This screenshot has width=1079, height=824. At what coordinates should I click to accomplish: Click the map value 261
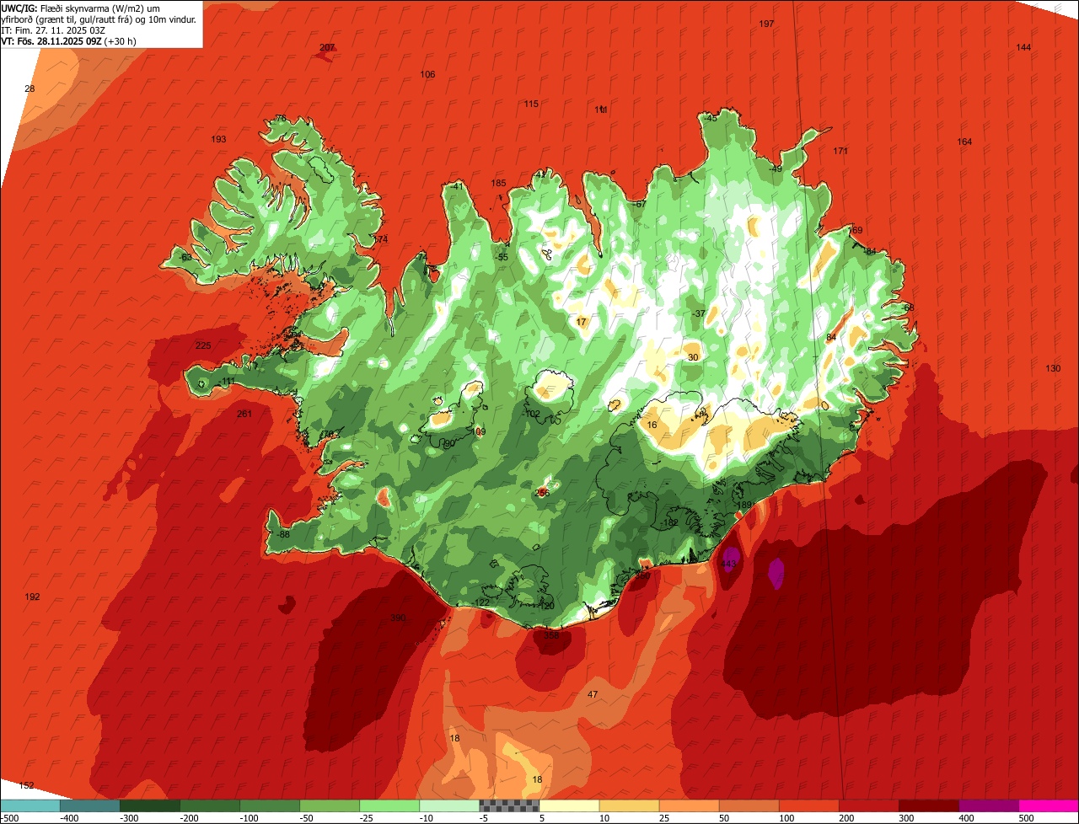244,413
